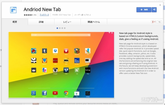This screenshot has height=105, width=165.
Task: Click the Tumblr icon in preview
Action: [x=45, y=51]
